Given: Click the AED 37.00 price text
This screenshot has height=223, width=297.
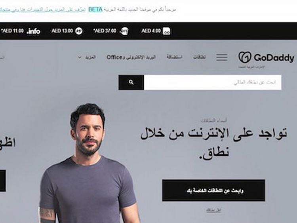Looking at the screenshot, I should tap(105, 30).
